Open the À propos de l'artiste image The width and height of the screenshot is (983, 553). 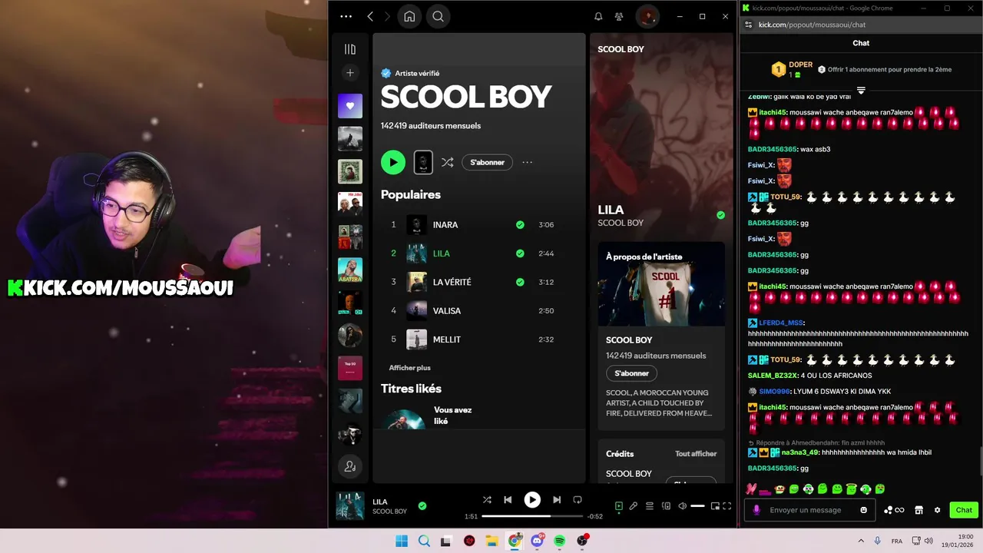661,284
